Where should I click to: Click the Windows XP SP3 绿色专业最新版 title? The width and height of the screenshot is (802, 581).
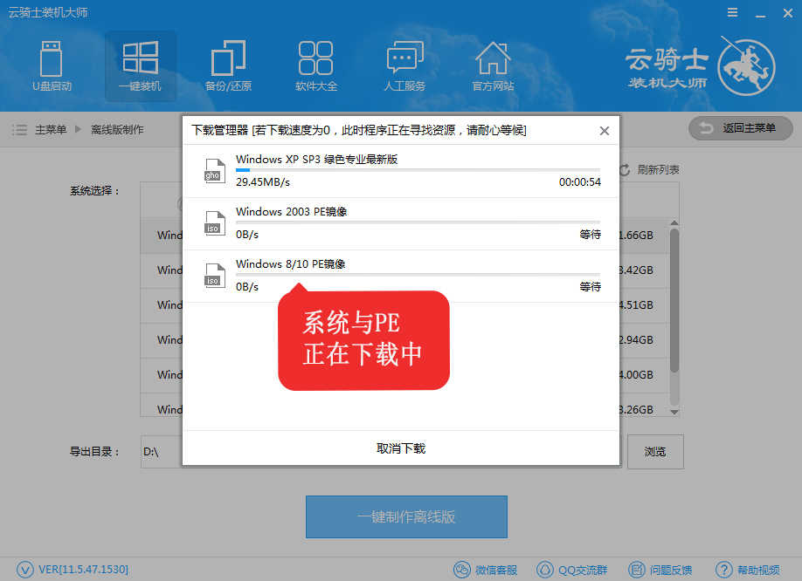coord(316,160)
